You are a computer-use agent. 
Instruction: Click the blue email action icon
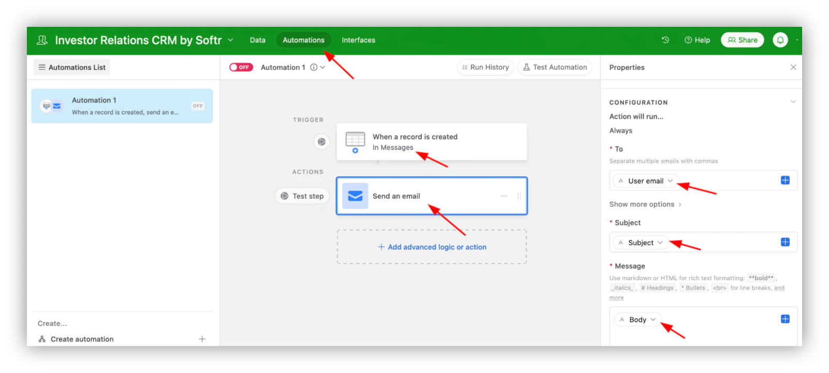[x=355, y=196]
